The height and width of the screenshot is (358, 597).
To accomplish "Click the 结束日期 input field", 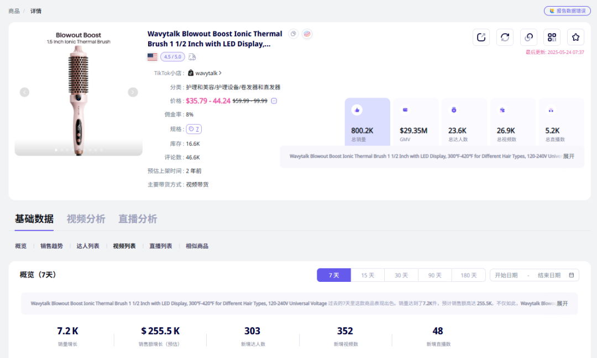I will coord(549,275).
